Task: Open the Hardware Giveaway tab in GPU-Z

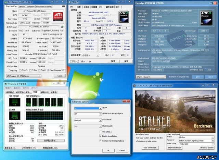Action: coord(44,6)
